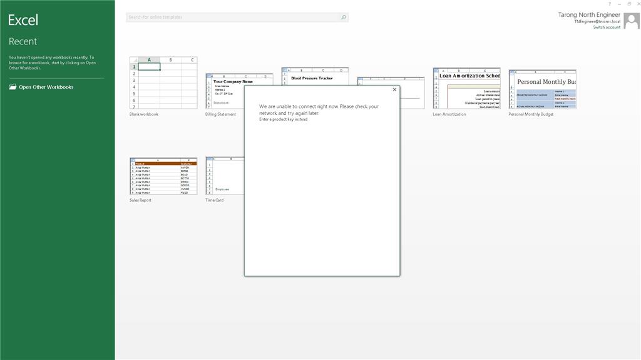The image size is (641, 360).
Task: Click the Sales Report label
Action: click(140, 201)
